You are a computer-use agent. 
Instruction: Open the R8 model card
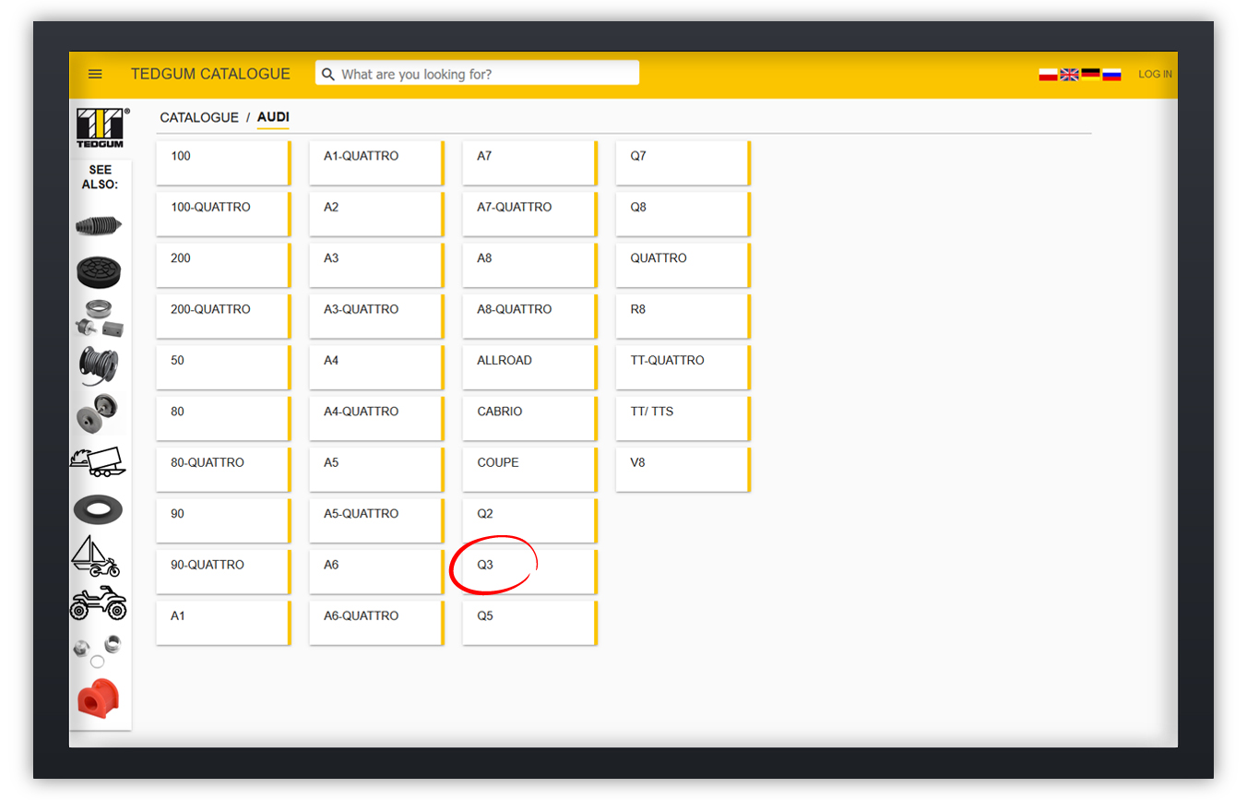683,316
